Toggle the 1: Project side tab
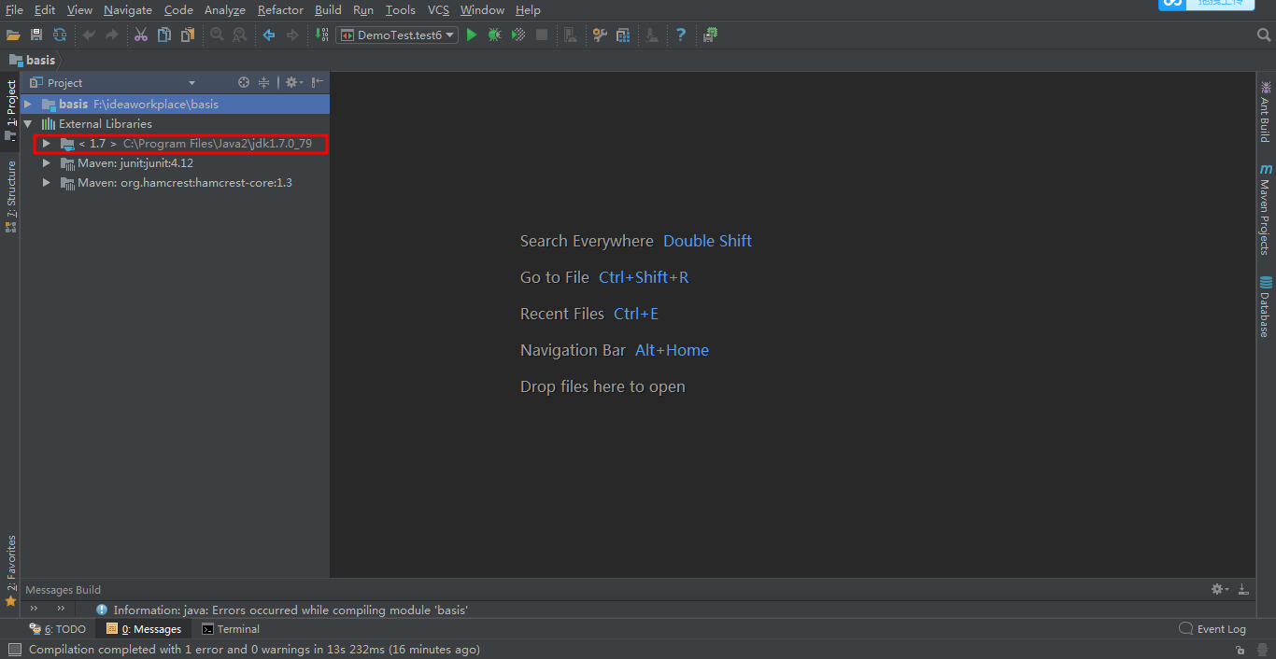This screenshot has width=1276, height=659. 10,110
